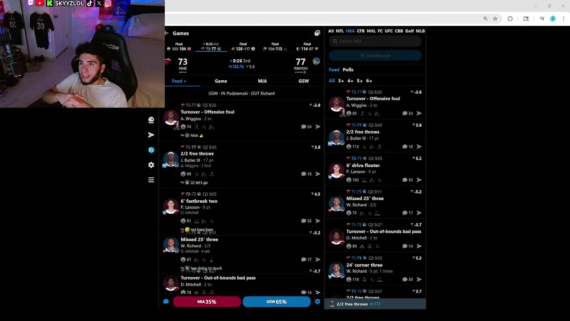Filter right feed by All ratings
Viewport: 570px width, 321px height.
pyautogui.click(x=332, y=81)
